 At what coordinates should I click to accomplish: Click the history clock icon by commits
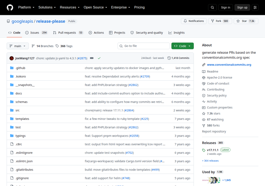tap(169, 58)
